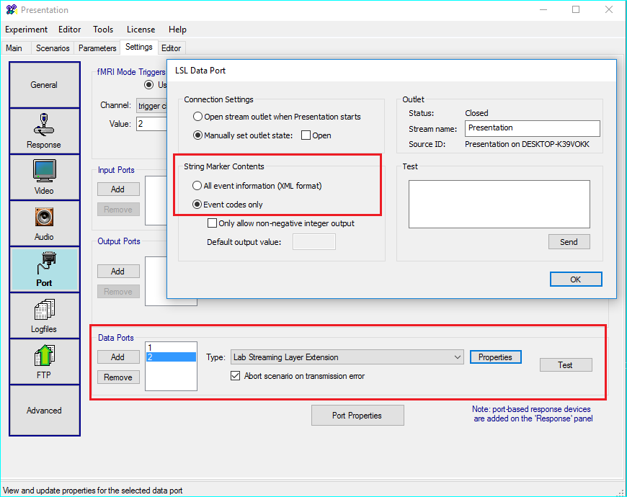The width and height of the screenshot is (627, 497).
Task: Open the Tools menu
Action: [103, 30]
